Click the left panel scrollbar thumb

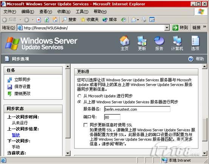coord(68,103)
